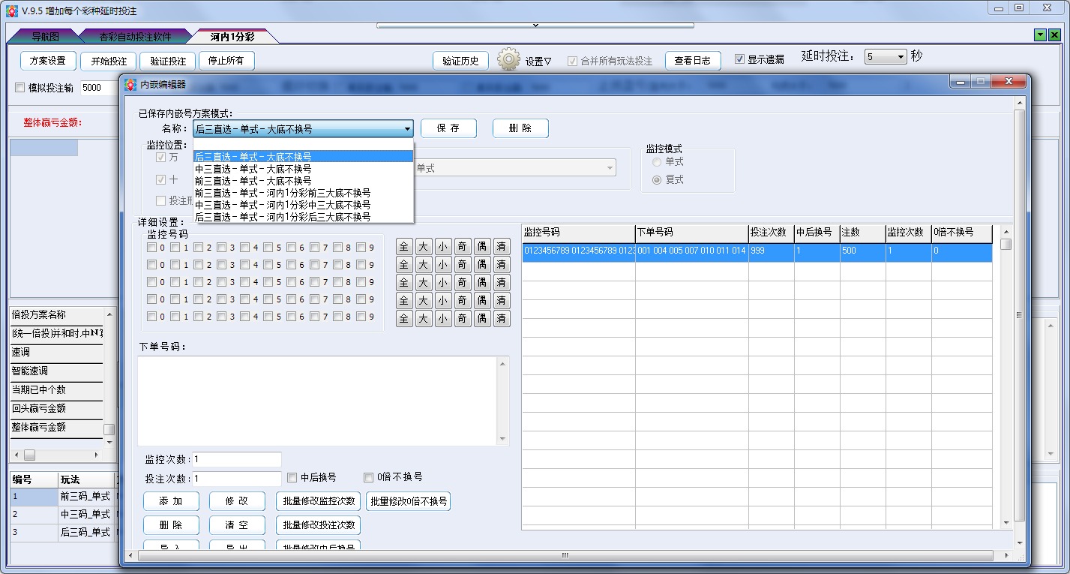Viewport: 1070px width, 574px height.
Task: Click the green arrow icon at top right
Action: (x=1040, y=35)
